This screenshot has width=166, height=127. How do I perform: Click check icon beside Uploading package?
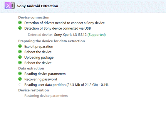pos(20,57)
